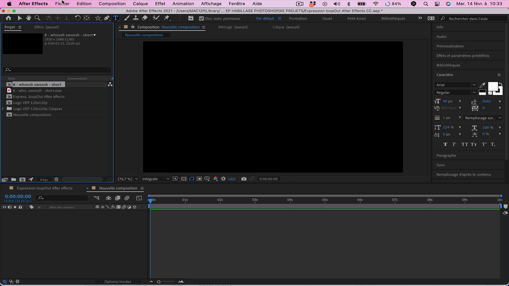Screen dimensions: 509x286
Task: Delete selected item with trash icon
Action: click(x=56, y=180)
